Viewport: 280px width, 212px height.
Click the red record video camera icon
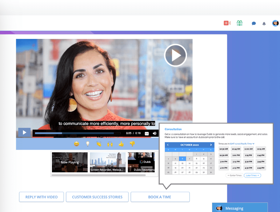click(227, 23)
